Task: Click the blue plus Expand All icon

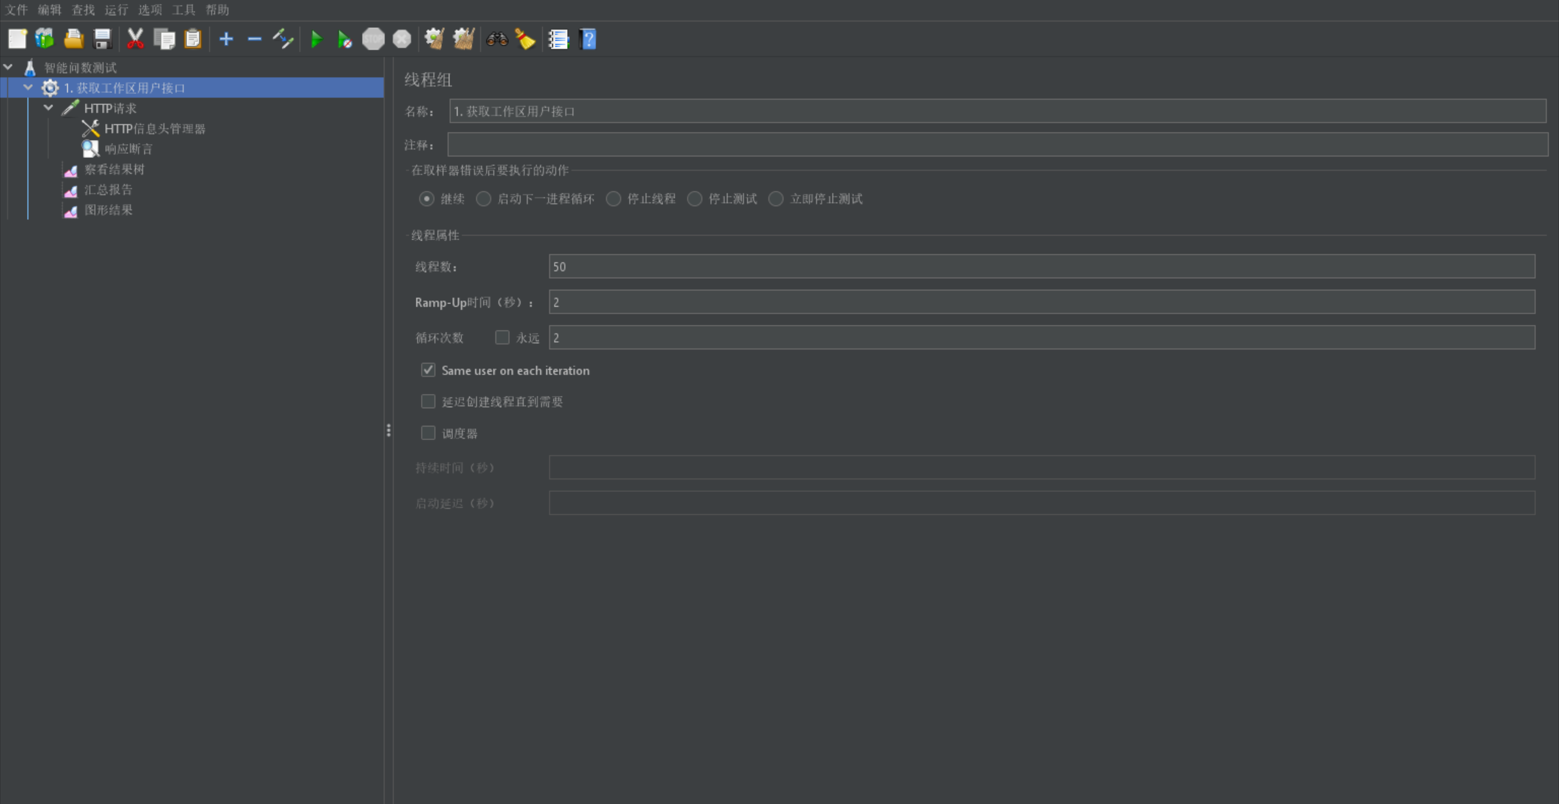Action: pyautogui.click(x=227, y=39)
